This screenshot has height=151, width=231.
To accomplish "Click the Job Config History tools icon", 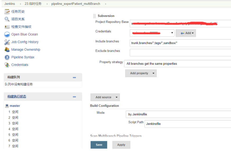I will tap(7, 42).
